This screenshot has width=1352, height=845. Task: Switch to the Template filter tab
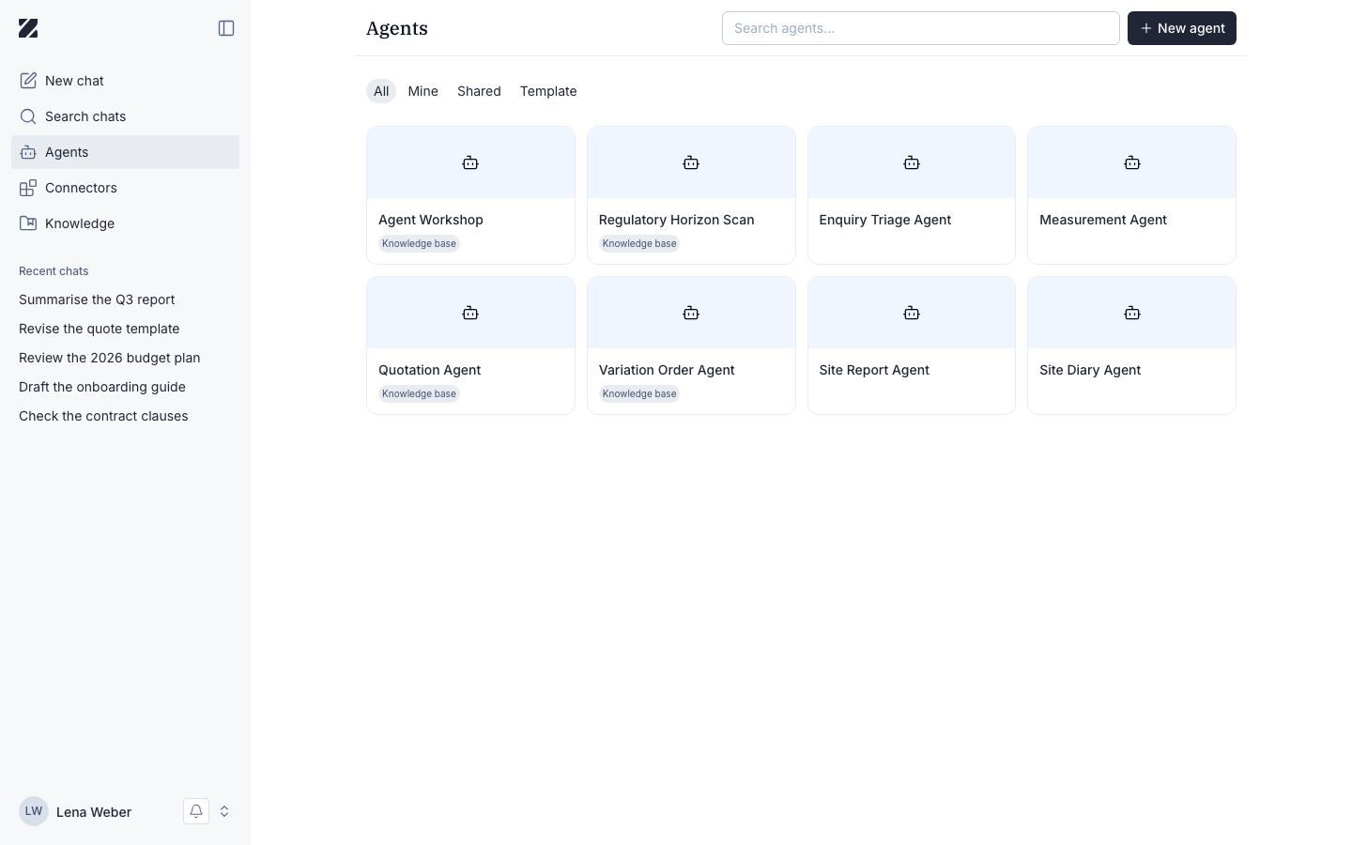tap(548, 91)
